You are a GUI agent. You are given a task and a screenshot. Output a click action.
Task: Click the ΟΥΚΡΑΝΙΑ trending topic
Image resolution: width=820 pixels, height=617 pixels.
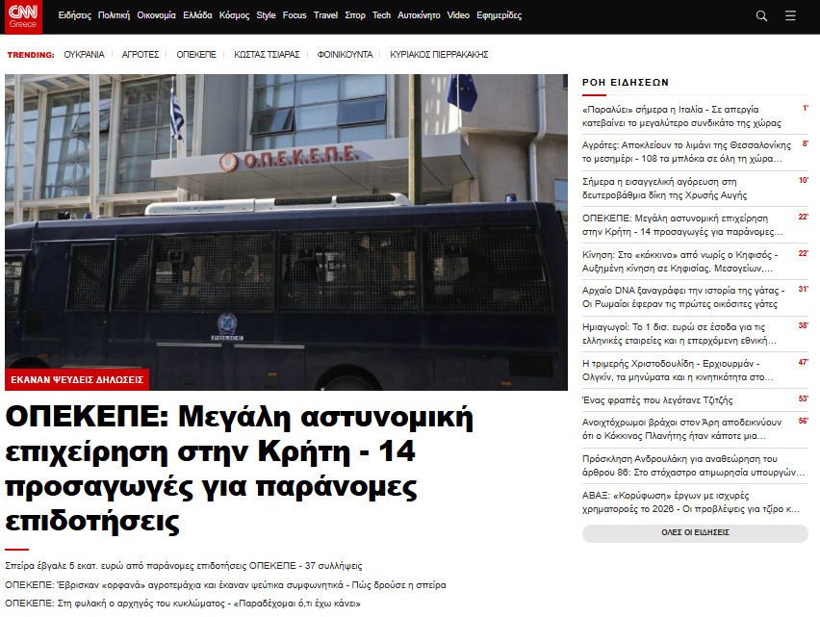tap(84, 55)
